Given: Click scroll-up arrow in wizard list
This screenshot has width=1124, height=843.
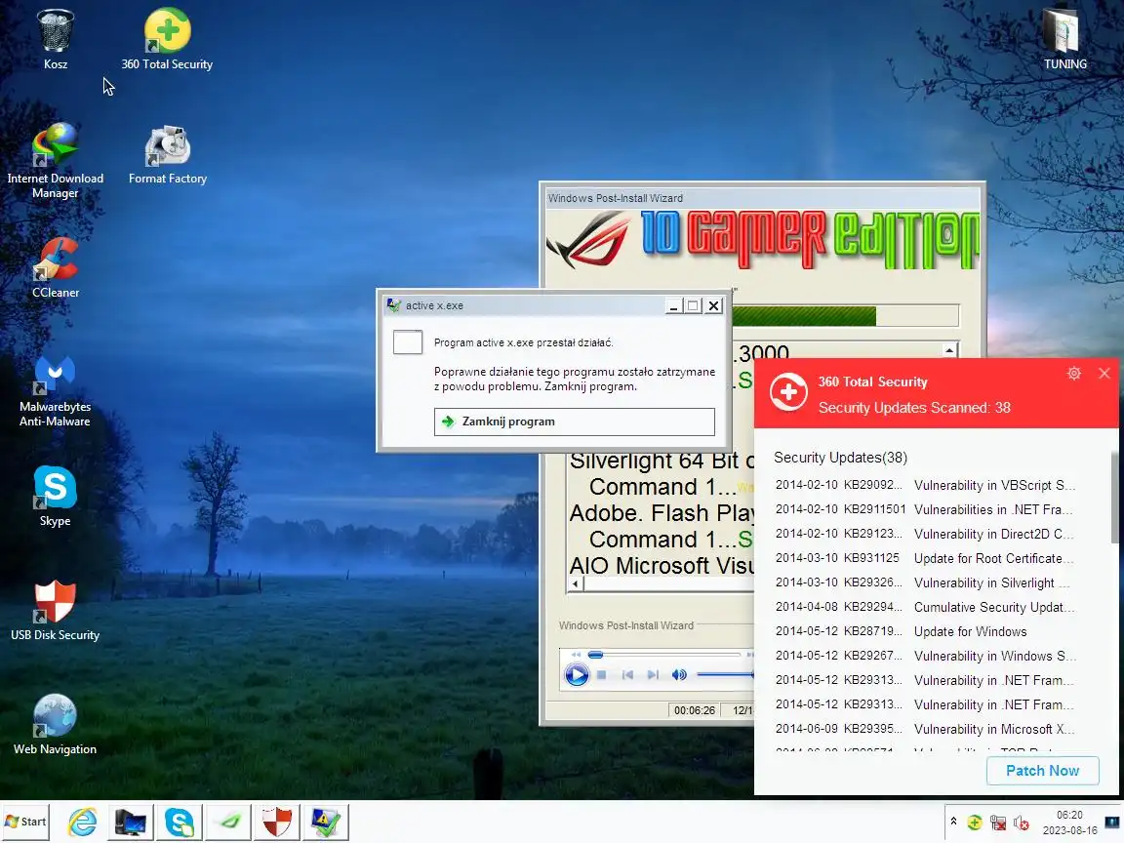Looking at the screenshot, I should coord(949,350).
